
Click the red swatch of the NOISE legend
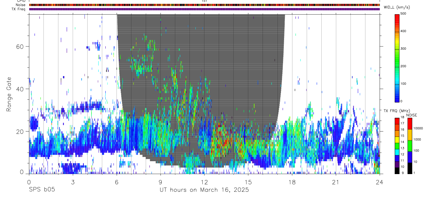[410, 123]
